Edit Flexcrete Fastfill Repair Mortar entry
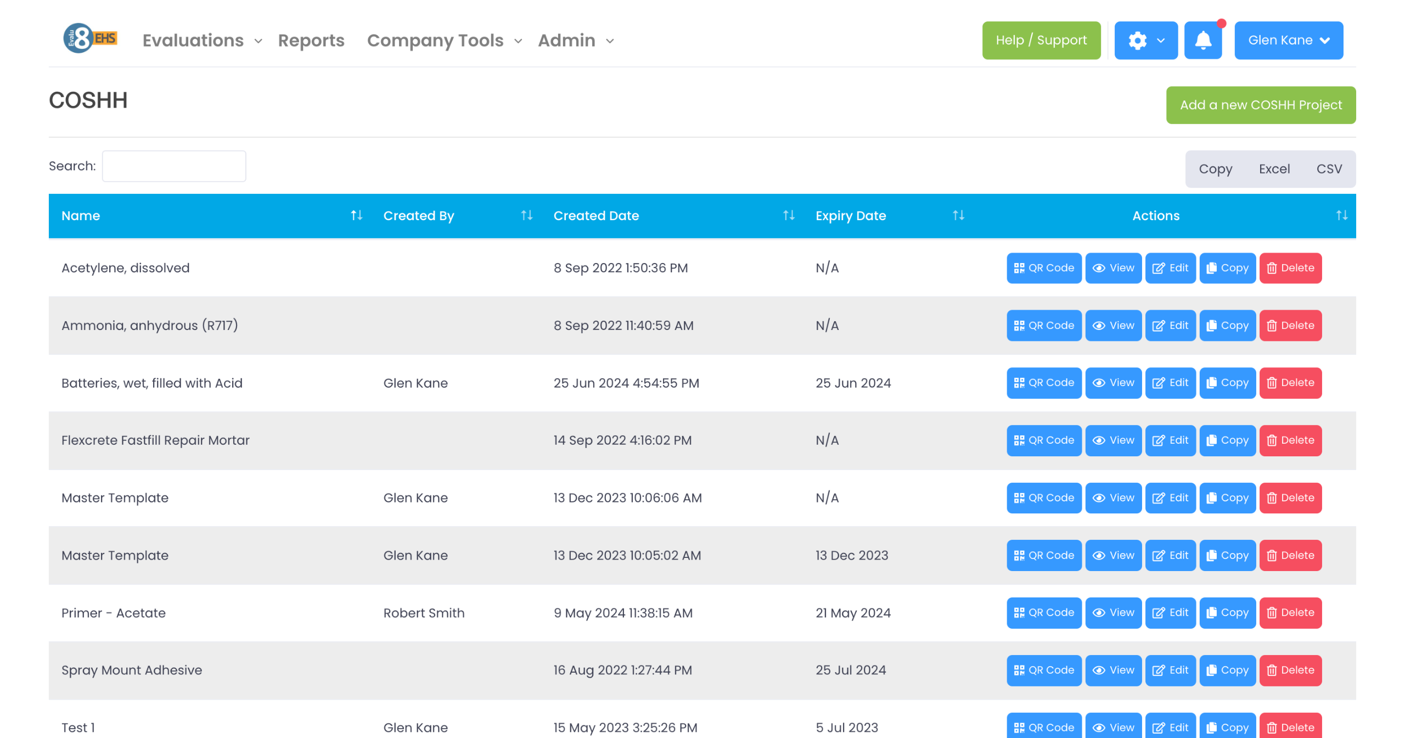 pos(1170,440)
